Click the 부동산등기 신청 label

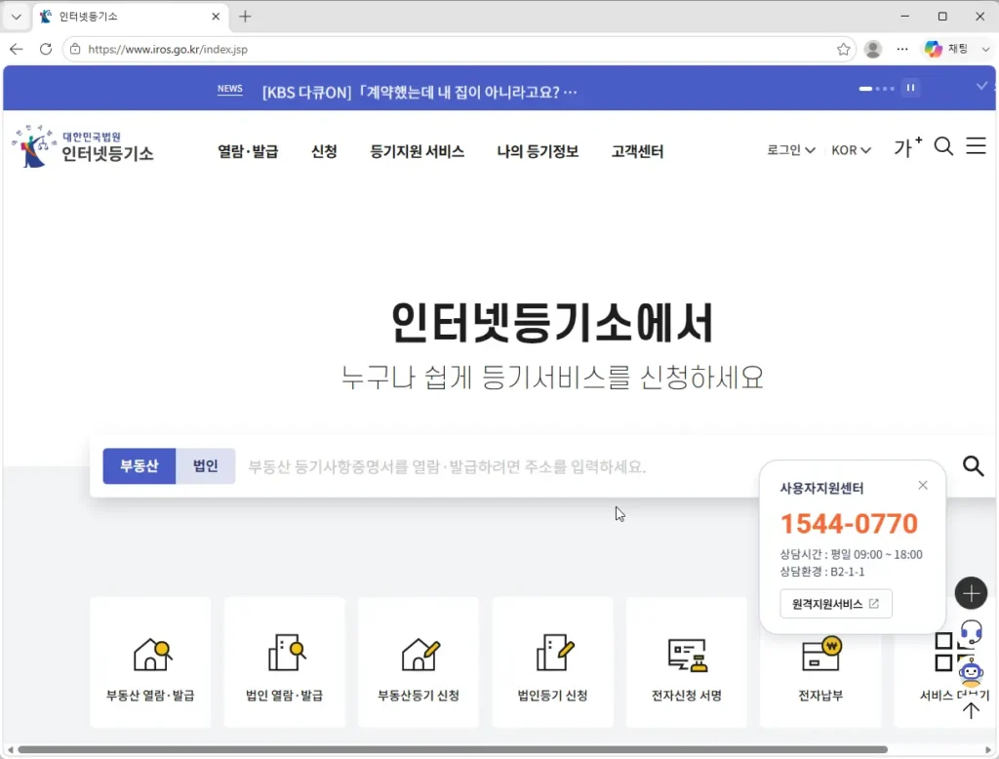point(419,696)
